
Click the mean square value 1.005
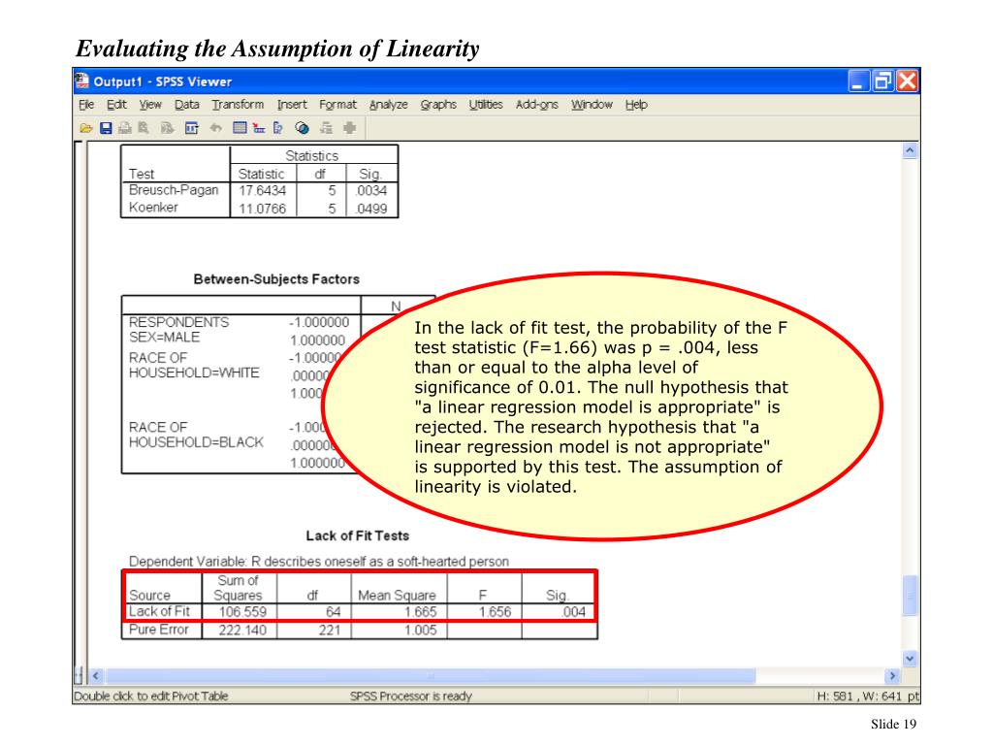[x=421, y=631]
